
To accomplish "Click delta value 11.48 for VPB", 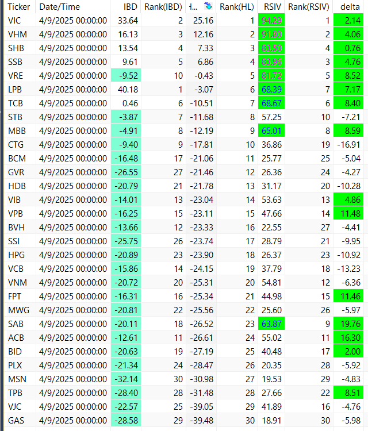I will (x=348, y=214).
